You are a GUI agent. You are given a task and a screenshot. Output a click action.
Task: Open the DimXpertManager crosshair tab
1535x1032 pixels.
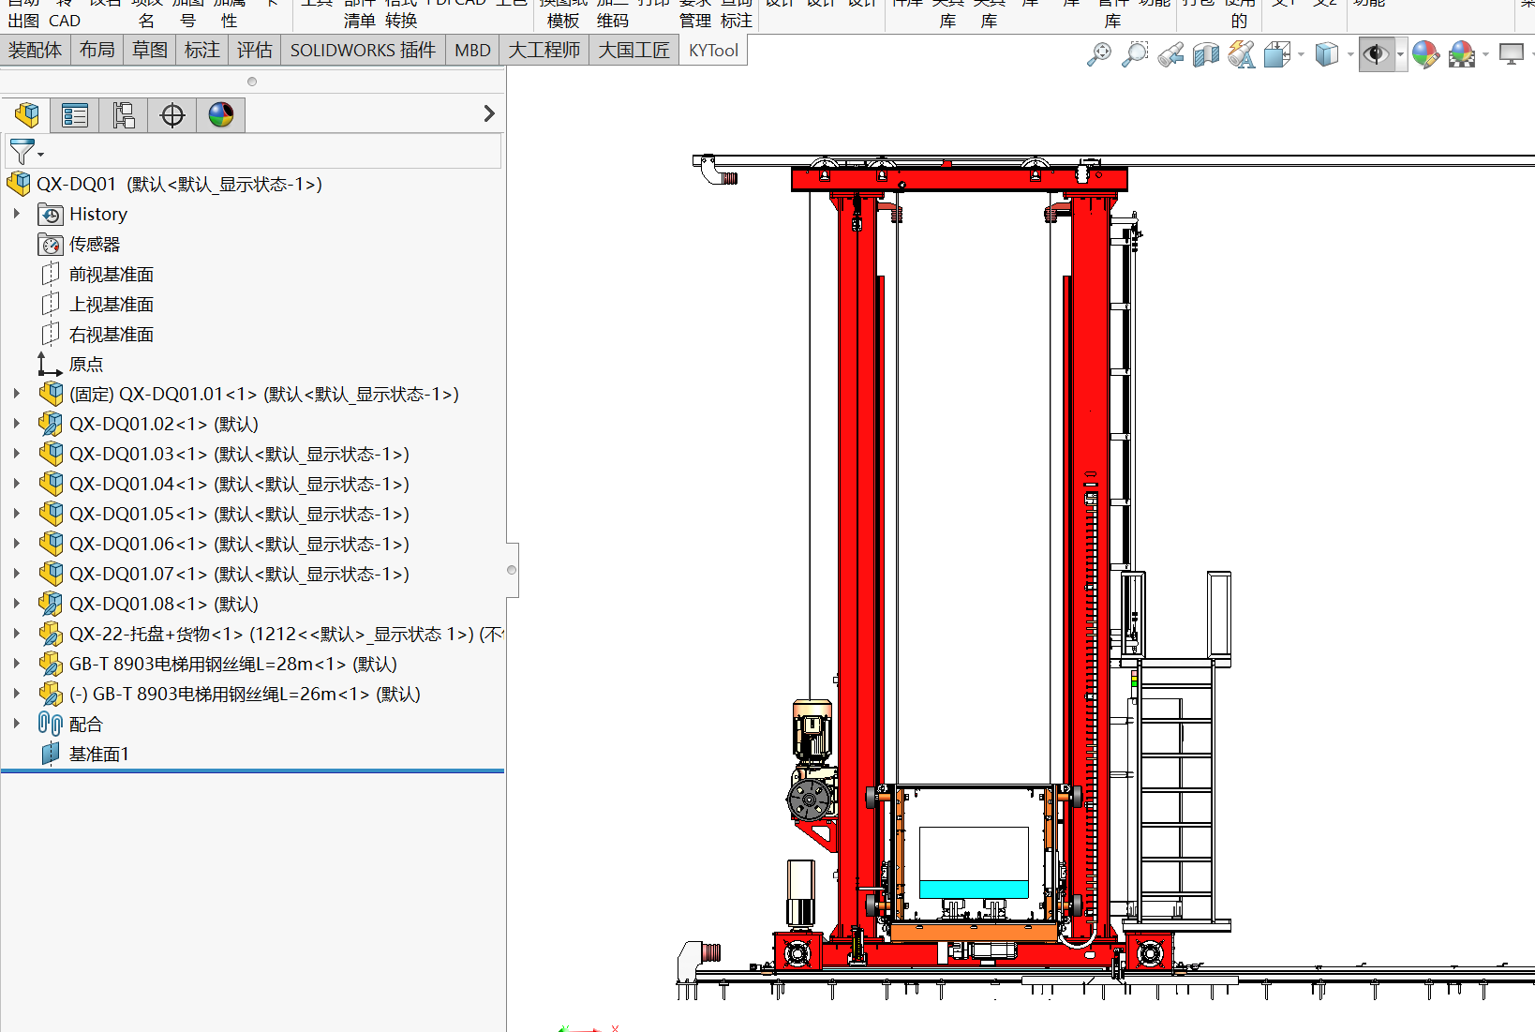tap(172, 115)
